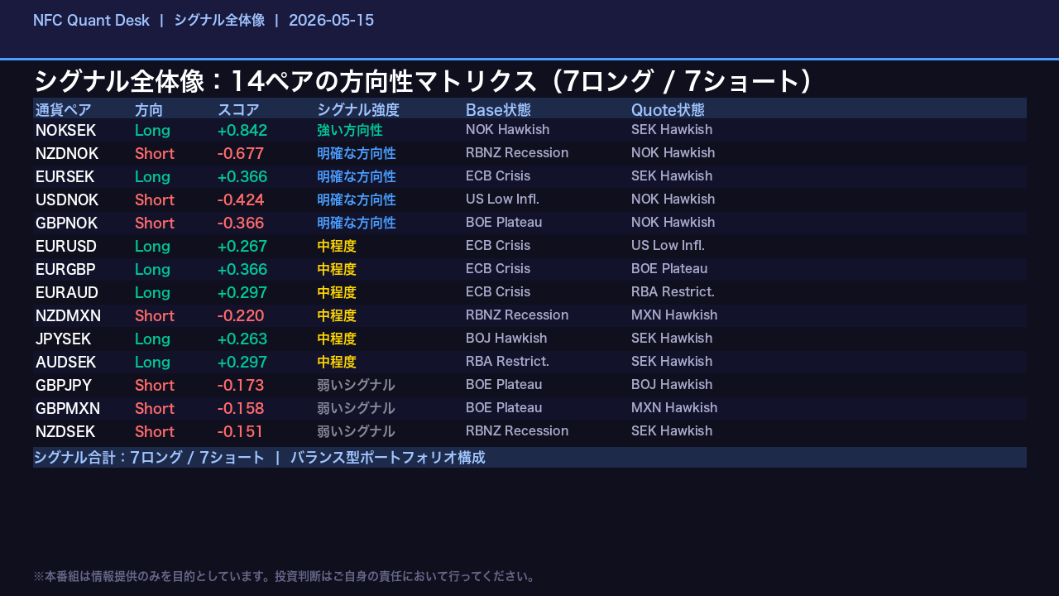Click the +0.267 score value

pyautogui.click(x=242, y=246)
